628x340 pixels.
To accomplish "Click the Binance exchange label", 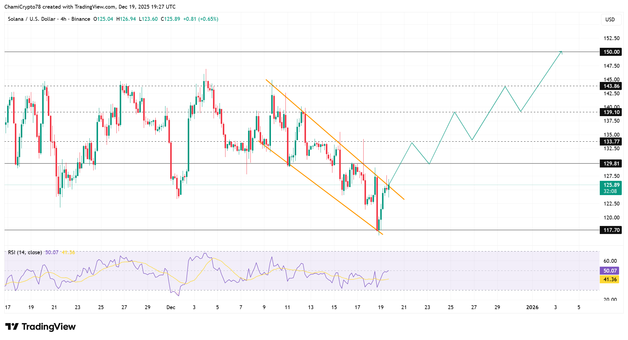I will tap(81, 19).
